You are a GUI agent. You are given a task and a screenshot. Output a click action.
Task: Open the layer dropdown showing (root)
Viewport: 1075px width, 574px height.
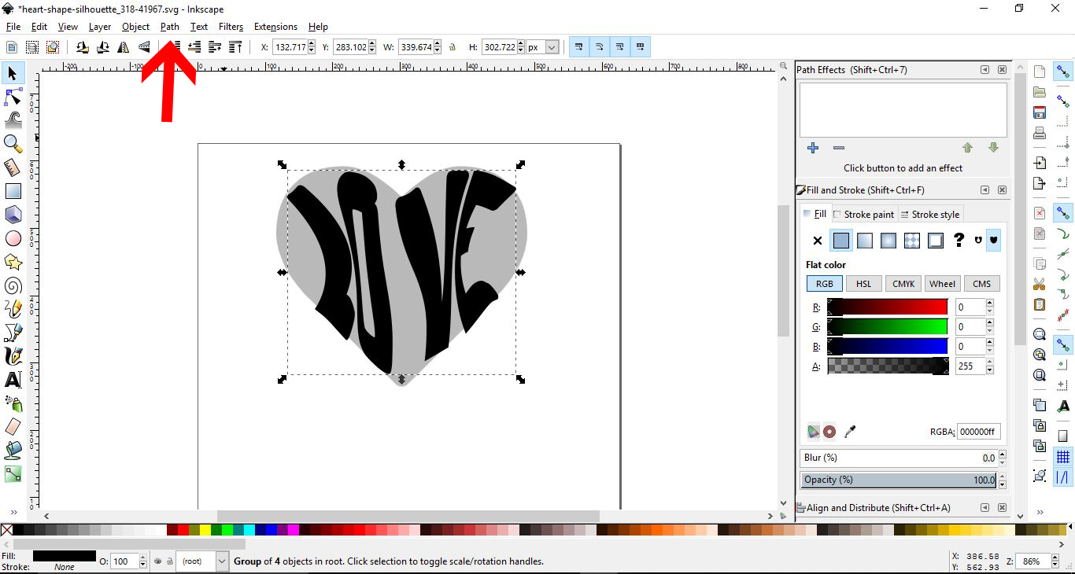[203, 561]
